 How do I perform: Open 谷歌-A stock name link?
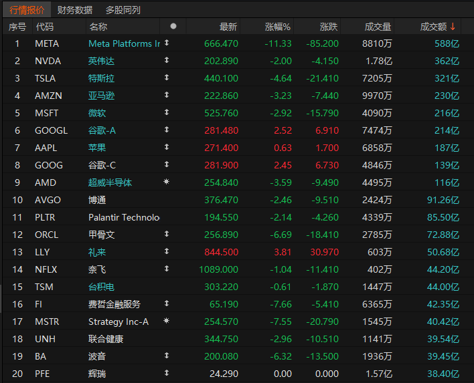[x=102, y=130]
